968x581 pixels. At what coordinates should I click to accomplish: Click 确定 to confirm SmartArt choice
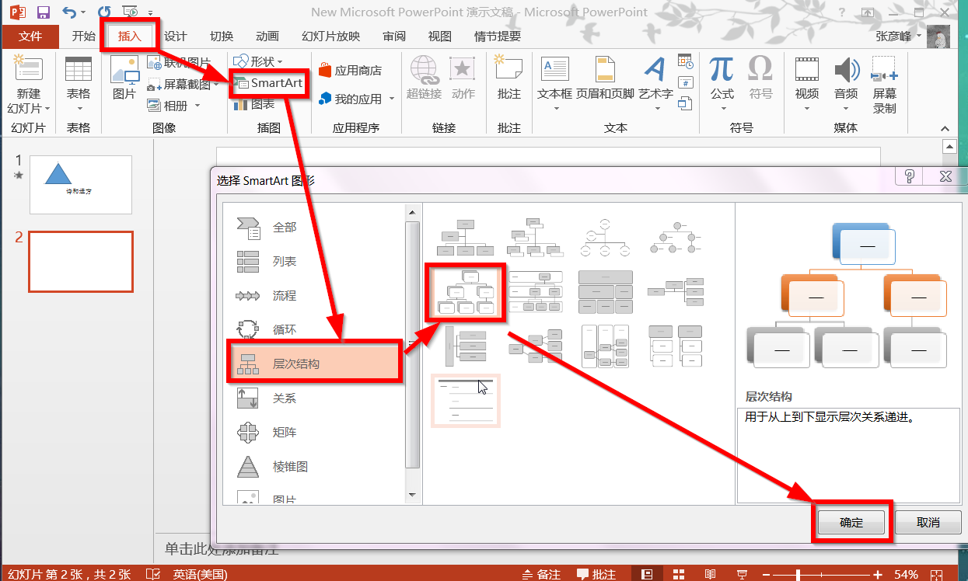click(x=851, y=523)
